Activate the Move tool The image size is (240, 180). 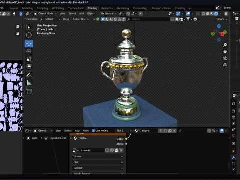pyautogui.click(x=29, y=44)
